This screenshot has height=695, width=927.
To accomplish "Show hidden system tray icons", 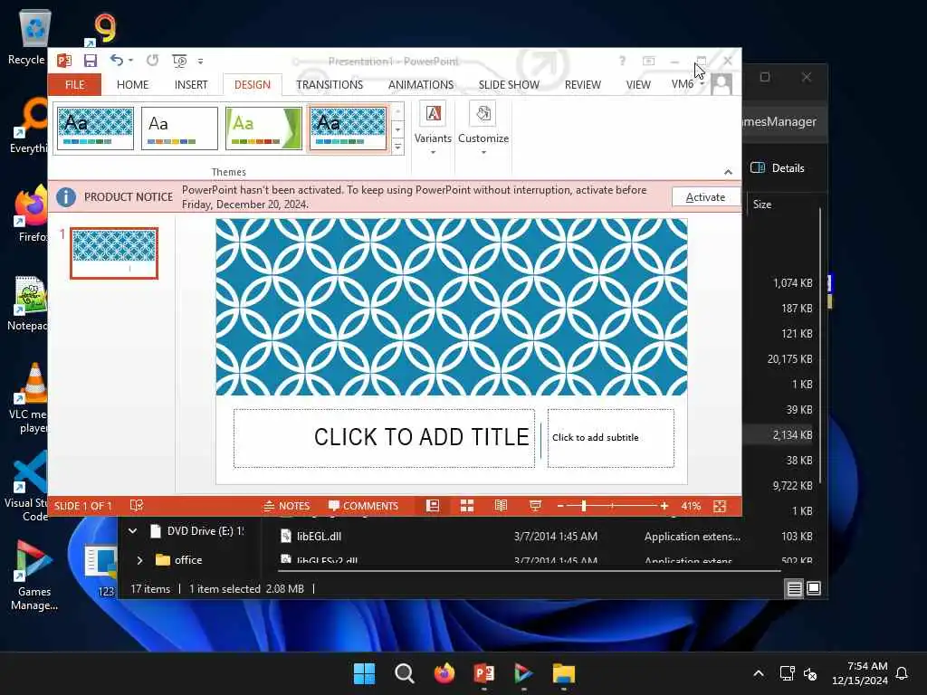I will 759,673.
